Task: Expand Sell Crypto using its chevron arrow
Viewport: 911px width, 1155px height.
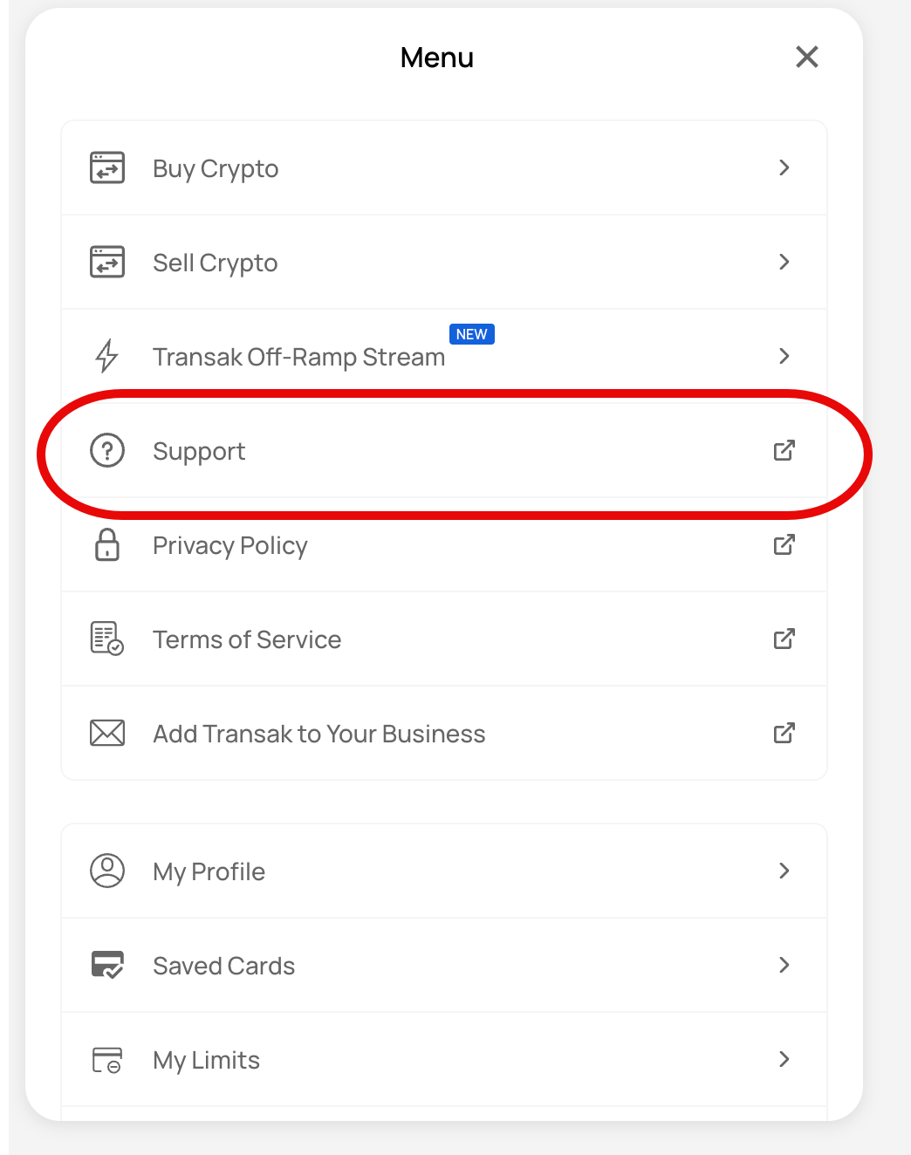Action: point(784,262)
